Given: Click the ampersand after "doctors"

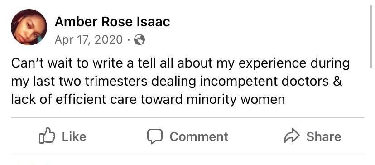Looking at the screenshot, I should click(x=338, y=82).
